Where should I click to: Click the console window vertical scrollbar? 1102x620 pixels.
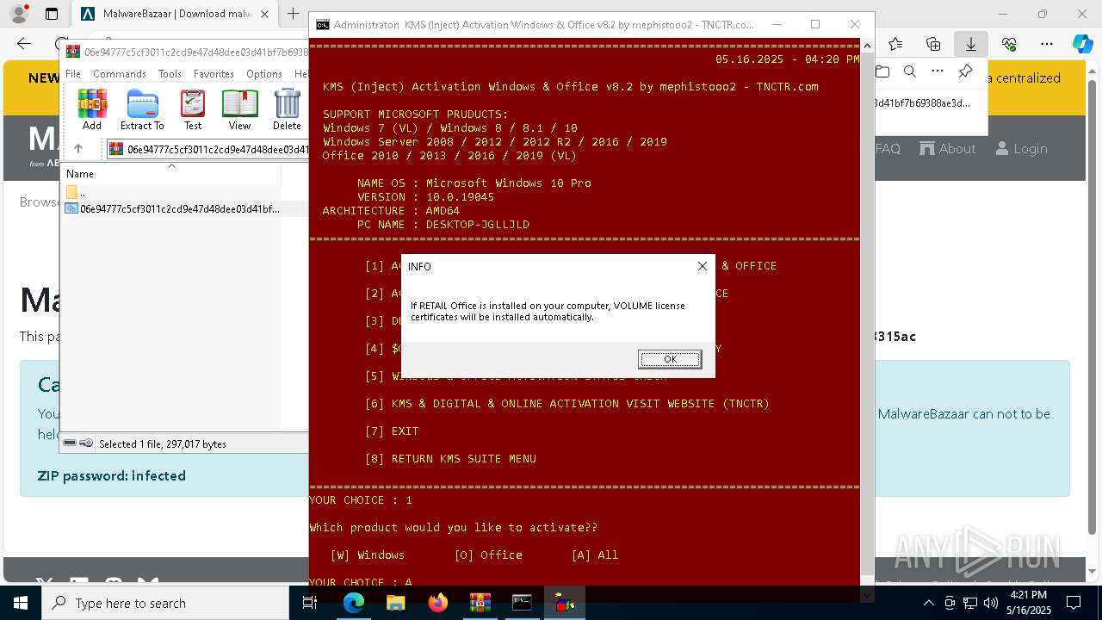coord(867,315)
